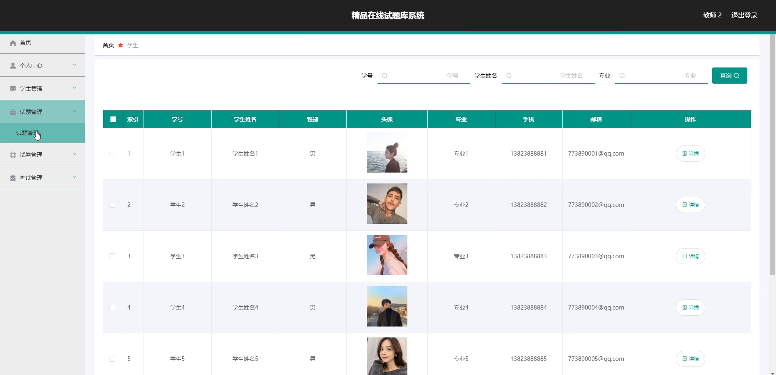Viewport: 776px width, 375px height.
Task: Click the vertical page scrollbar thumb
Action: click(x=772, y=155)
